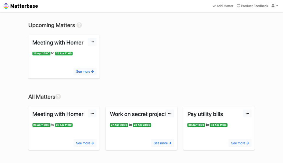Click the Pay utility bills card title
The image size is (283, 163).
tap(205, 114)
